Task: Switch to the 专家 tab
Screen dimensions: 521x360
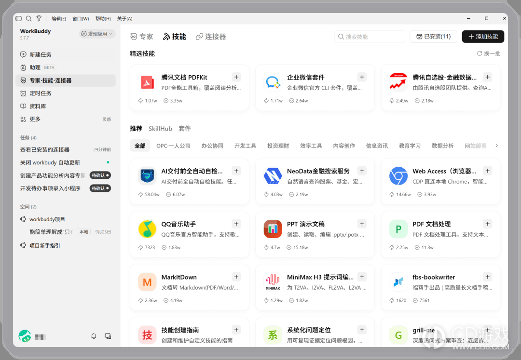Action: (x=142, y=37)
